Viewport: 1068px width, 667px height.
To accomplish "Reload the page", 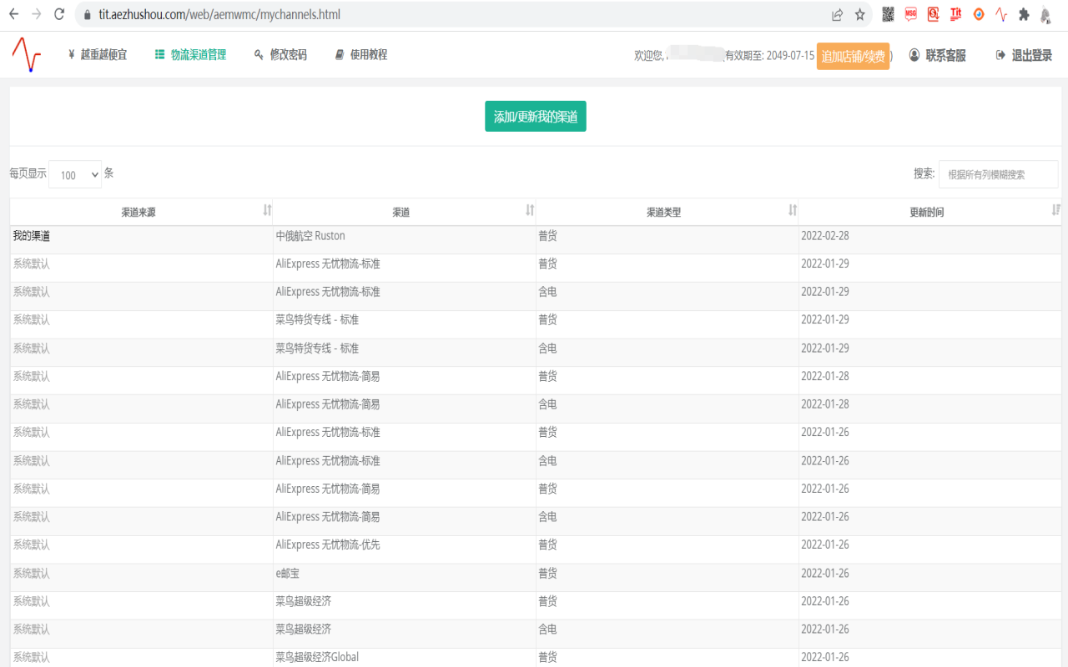I will point(59,14).
